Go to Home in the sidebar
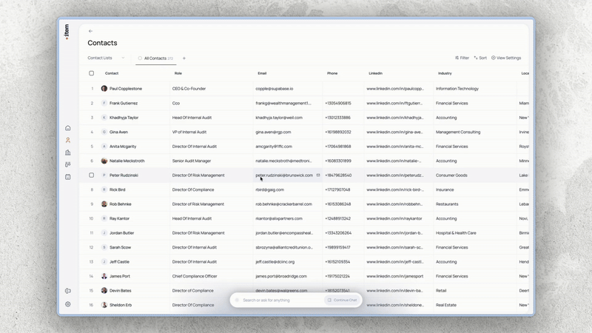The height and width of the screenshot is (333, 592). pyautogui.click(x=68, y=128)
